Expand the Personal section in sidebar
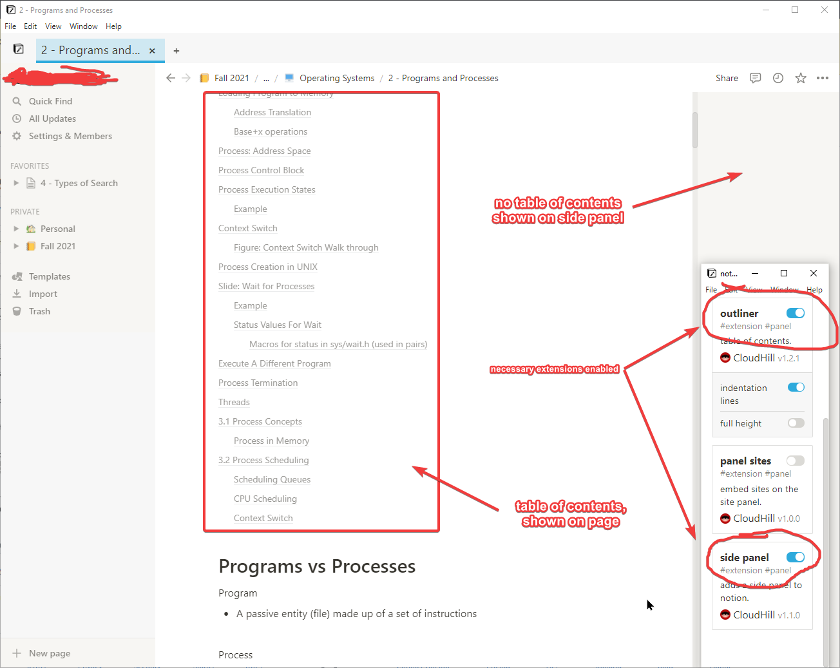This screenshot has height=668, width=840. (15, 229)
